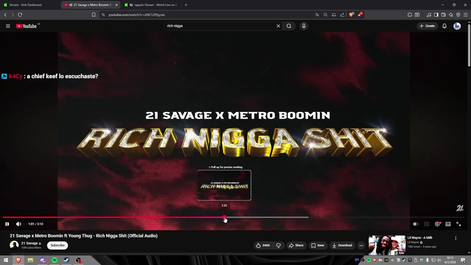Open Spotify from the taskbar
The image size is (471, 265).
point(54,260)
